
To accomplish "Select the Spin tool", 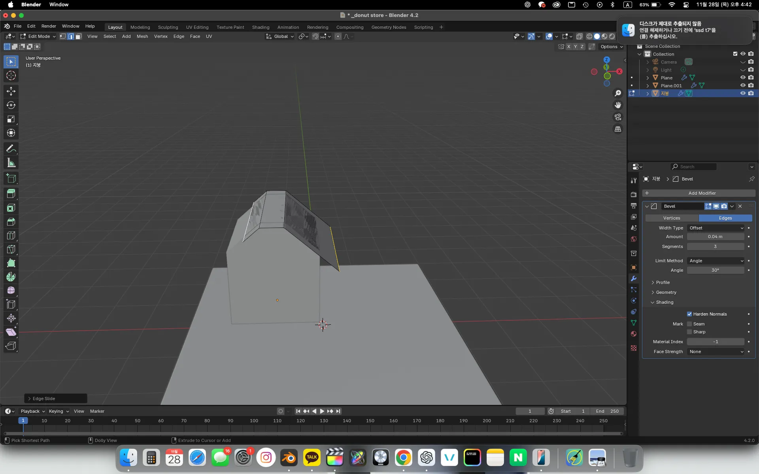I will (11, 277).
